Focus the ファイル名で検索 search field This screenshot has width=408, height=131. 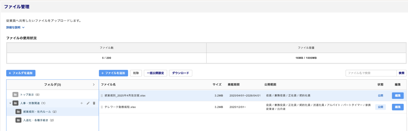click(371, 73)
